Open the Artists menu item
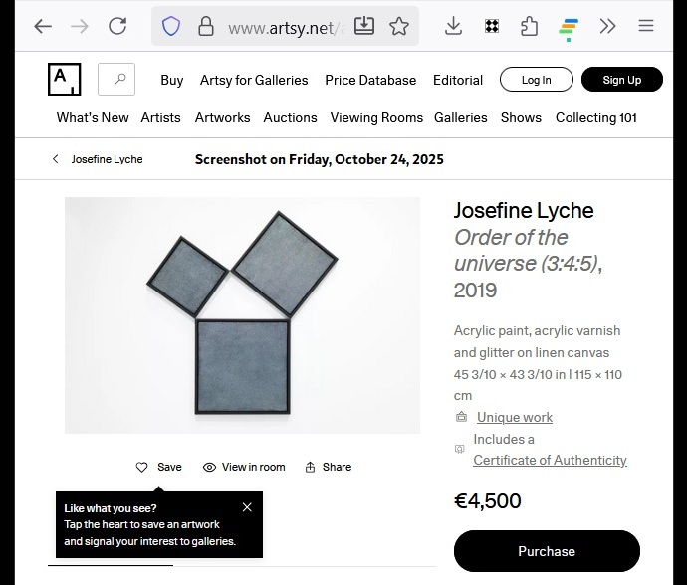The image size is (687, 585). (160, 117)
